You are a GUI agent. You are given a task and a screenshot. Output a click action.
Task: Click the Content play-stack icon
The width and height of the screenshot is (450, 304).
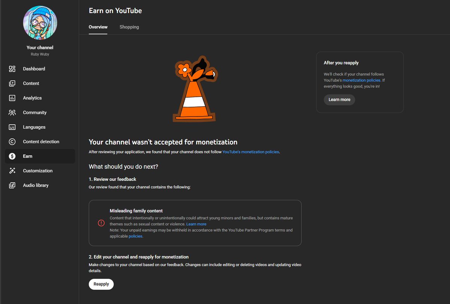pyautogui.click(x=12, y=83)
